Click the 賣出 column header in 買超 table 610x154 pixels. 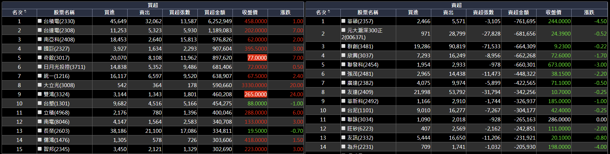[x=145, y=12]
